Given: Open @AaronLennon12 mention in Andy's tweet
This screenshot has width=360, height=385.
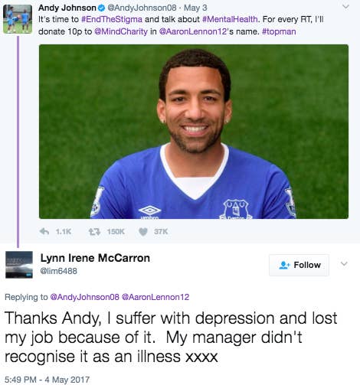Looking at the screenshot, I should (194, 31).
